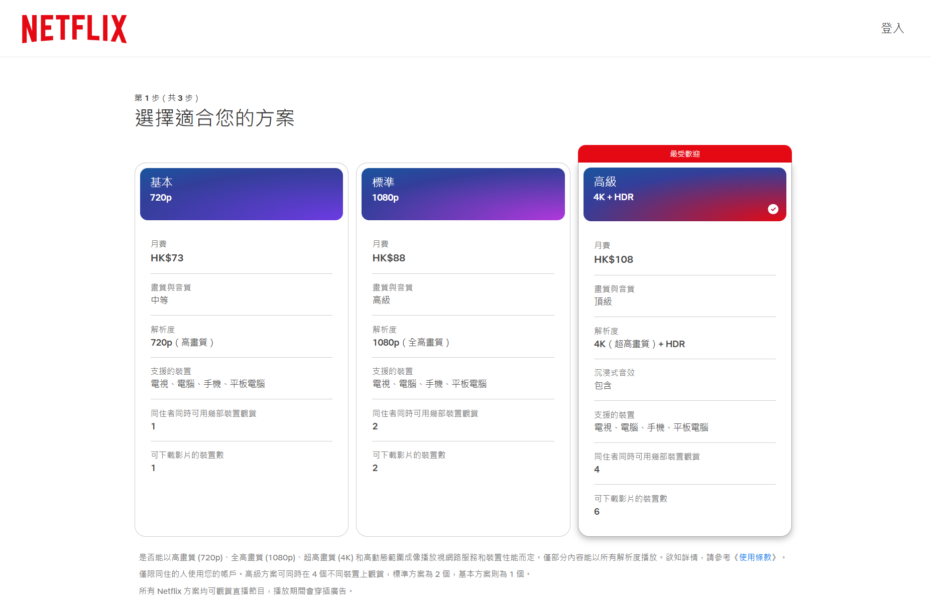Click the Netflix logo

coord(74,29)
